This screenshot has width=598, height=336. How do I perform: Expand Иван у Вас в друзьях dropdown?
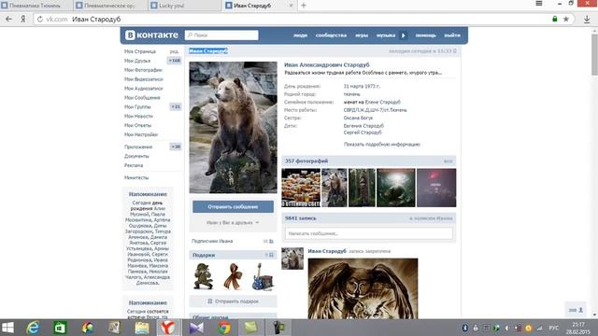point(233,222)
